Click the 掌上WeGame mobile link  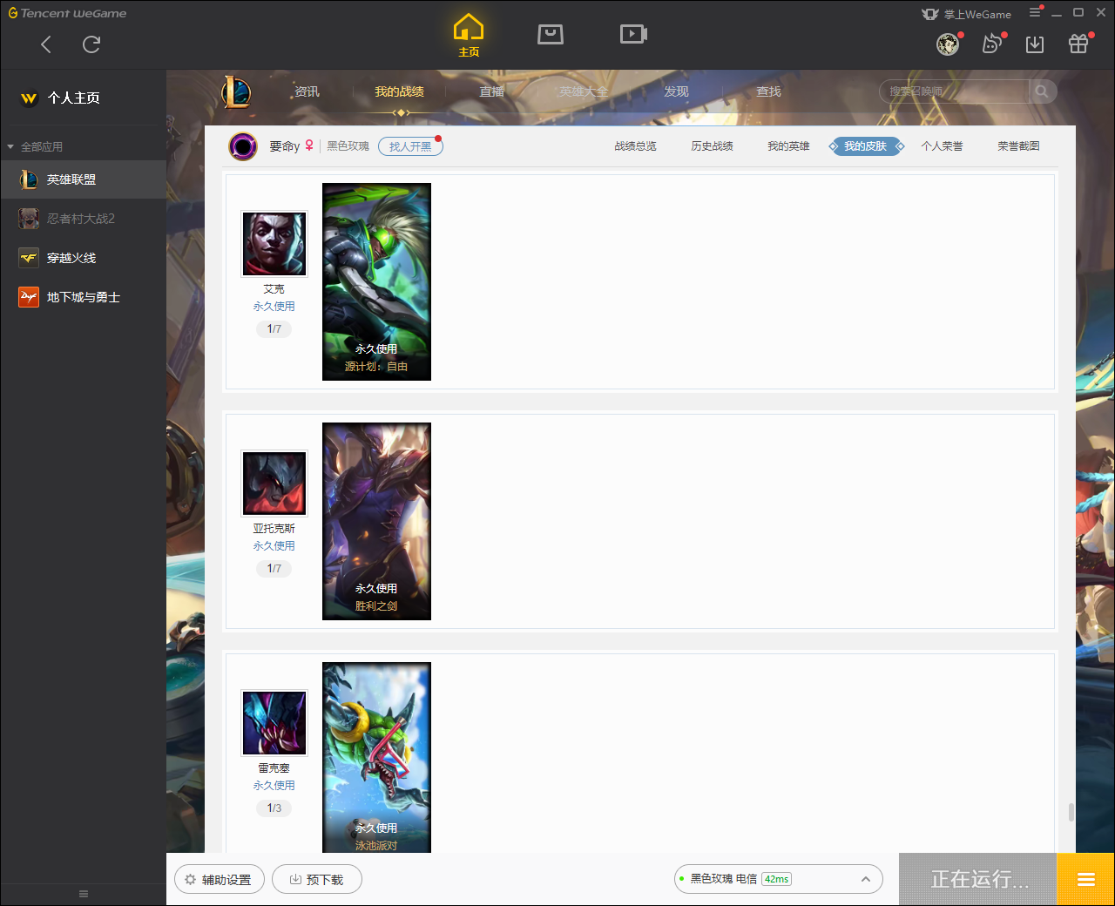[x=967, y=14]
